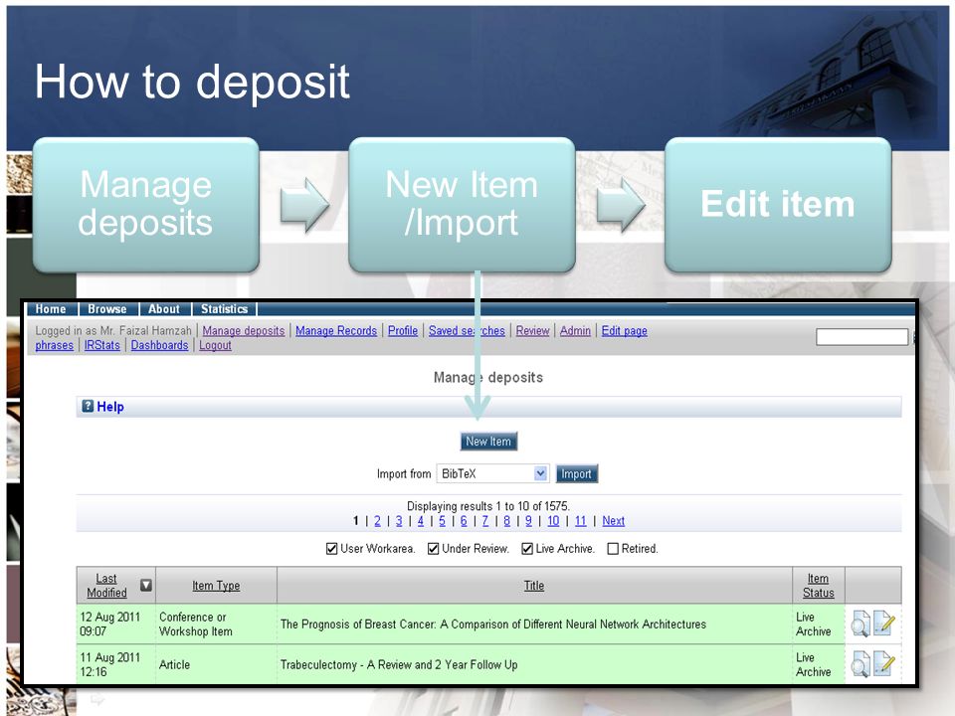
Task: Open the Review link
Action: [532, 330]
